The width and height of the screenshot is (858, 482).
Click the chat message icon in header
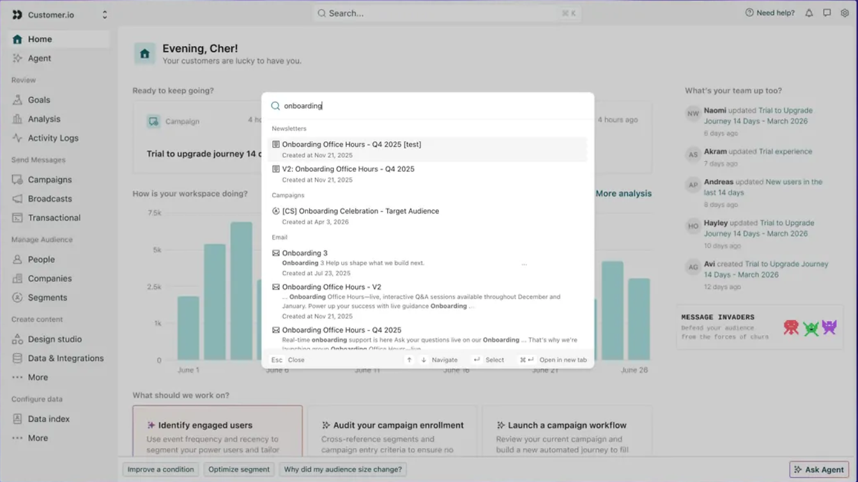(827, 13)
